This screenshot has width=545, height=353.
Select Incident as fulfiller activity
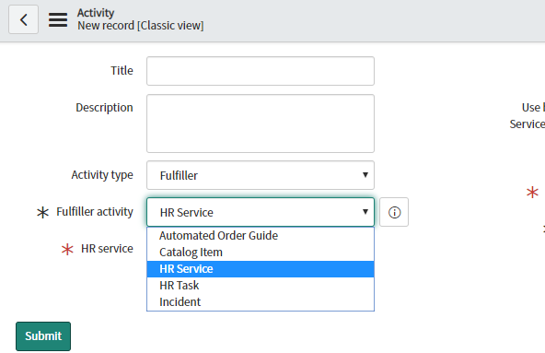261,301
